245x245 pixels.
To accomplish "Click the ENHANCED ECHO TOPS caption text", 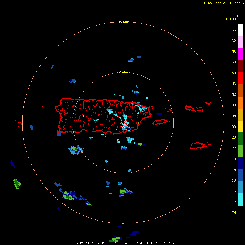I will tap(95, 243).
